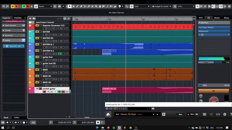
Task: Click bar 52 on the timeline ruler
Action: (x=143, y=19)
